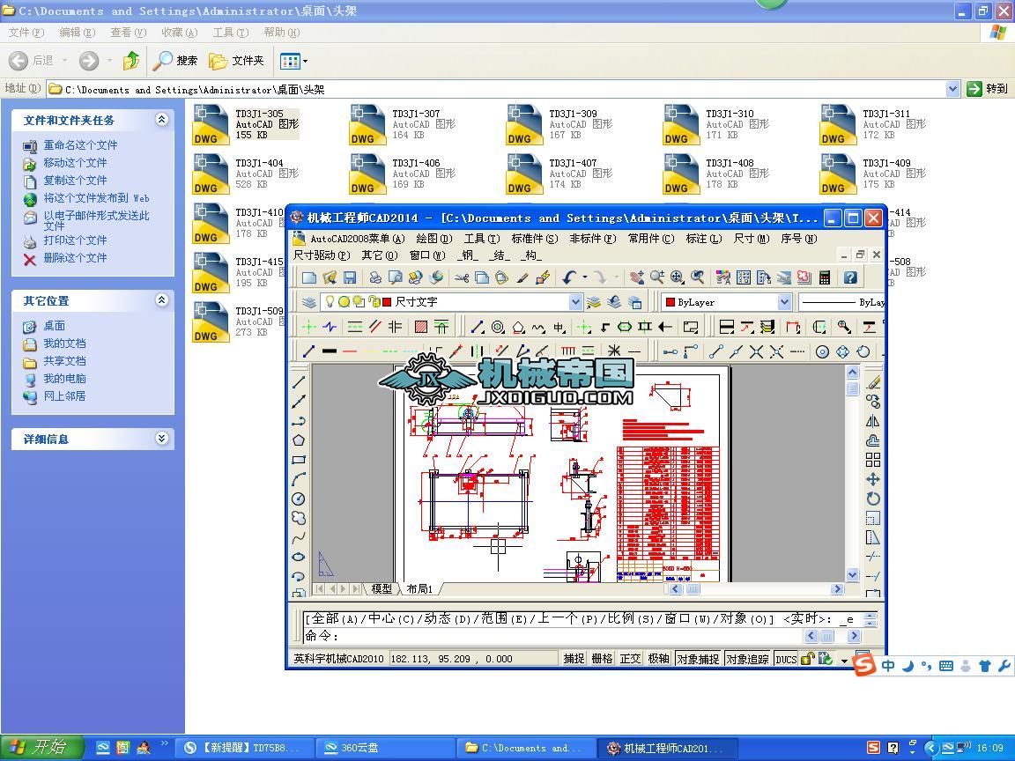Switch to the 模型 tab

[x=382, y=589]
